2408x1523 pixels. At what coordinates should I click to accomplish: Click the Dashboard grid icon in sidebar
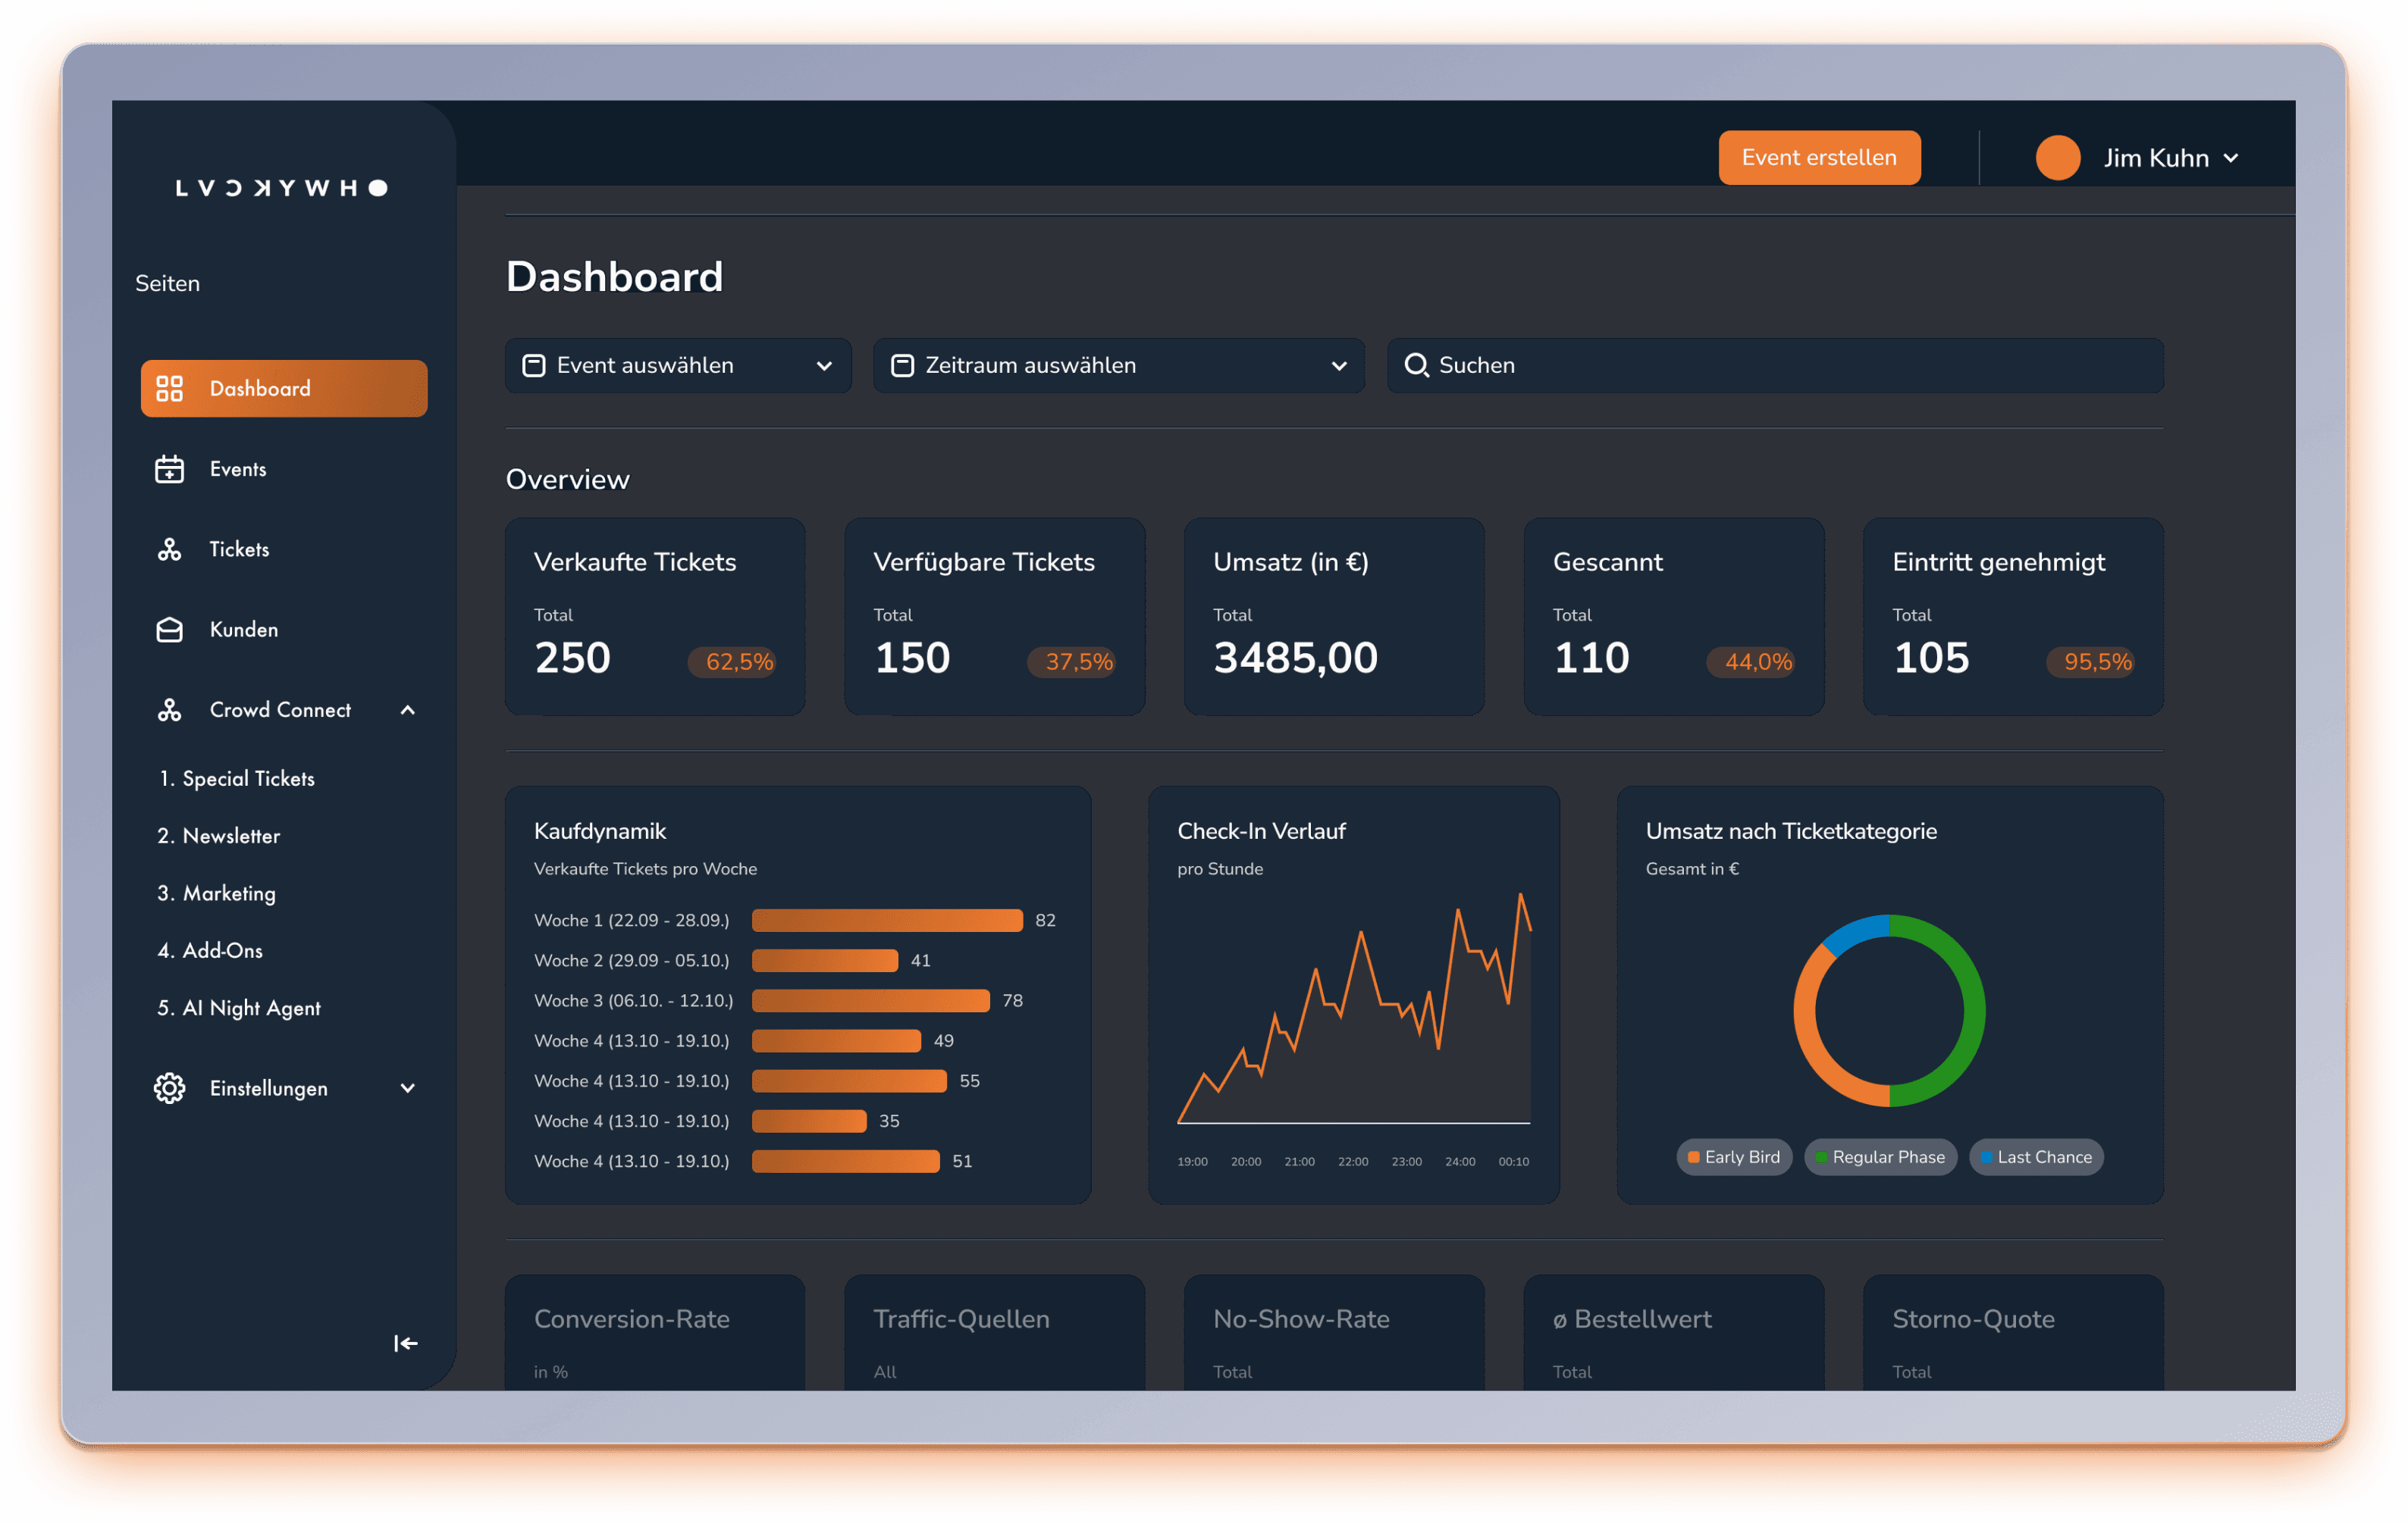[x=169, y=389]
